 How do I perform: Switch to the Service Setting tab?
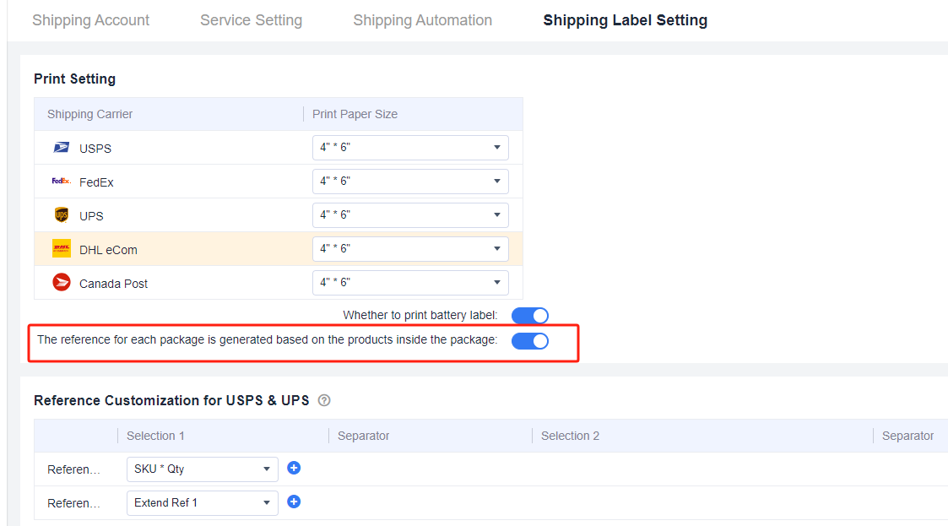pos(251,20)
